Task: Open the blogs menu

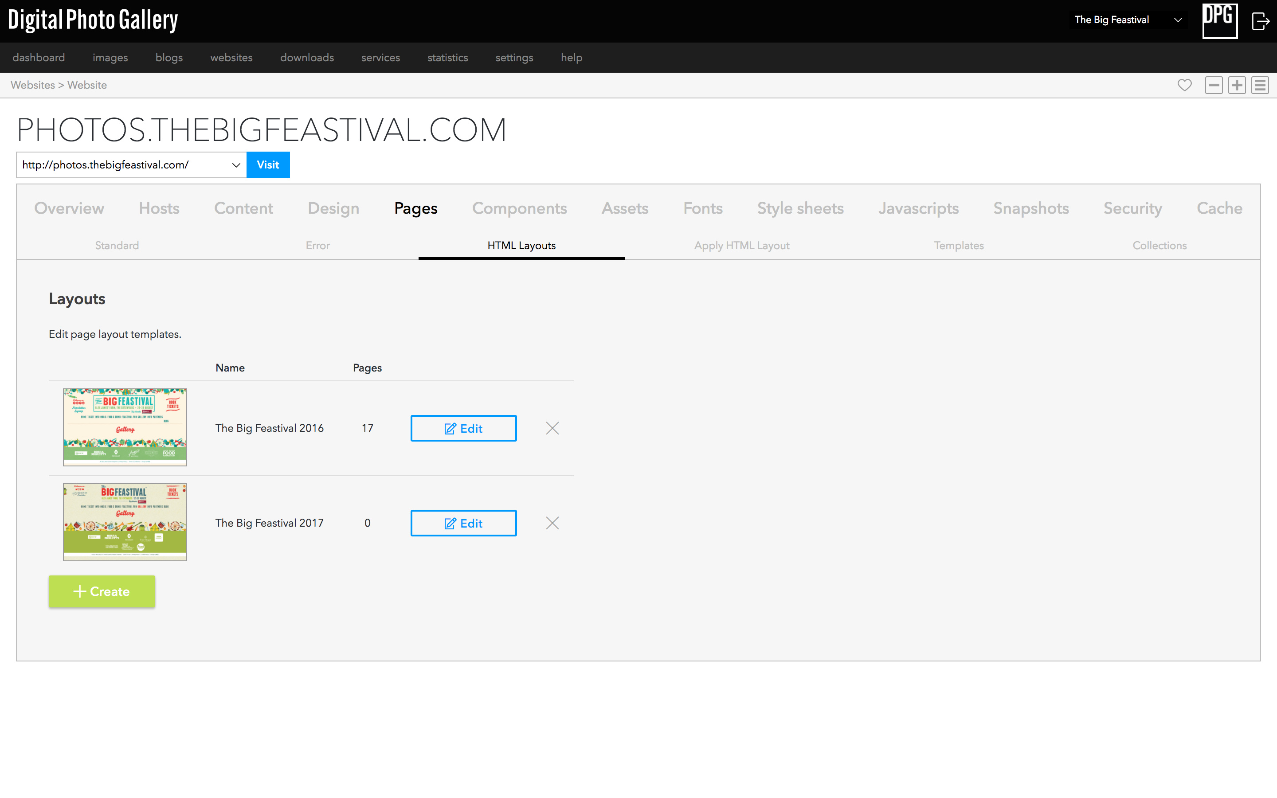Action: (x=169, y=58)
